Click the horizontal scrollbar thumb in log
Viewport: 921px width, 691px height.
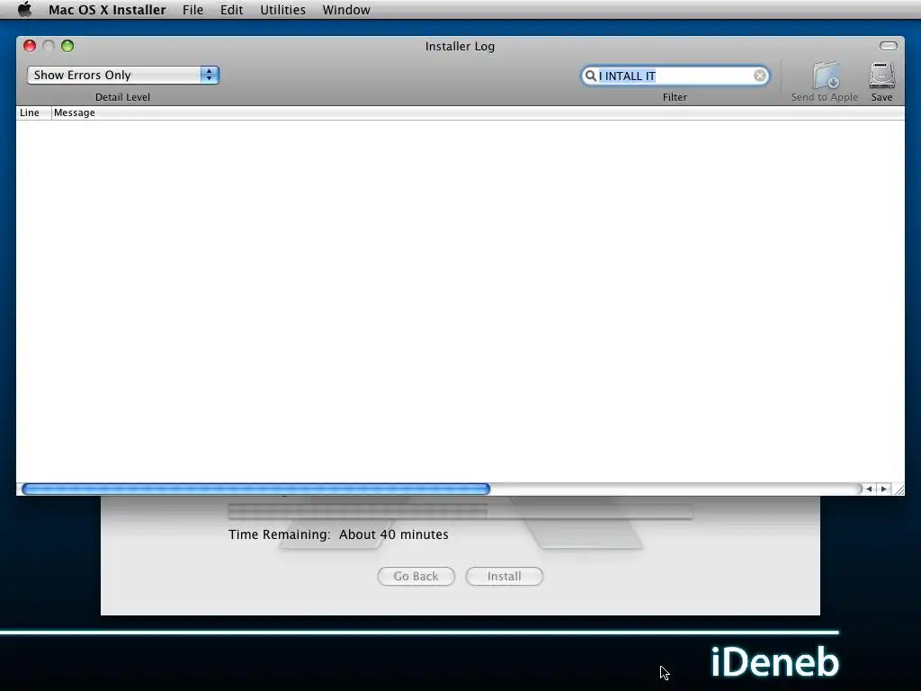tap(255, 489)
